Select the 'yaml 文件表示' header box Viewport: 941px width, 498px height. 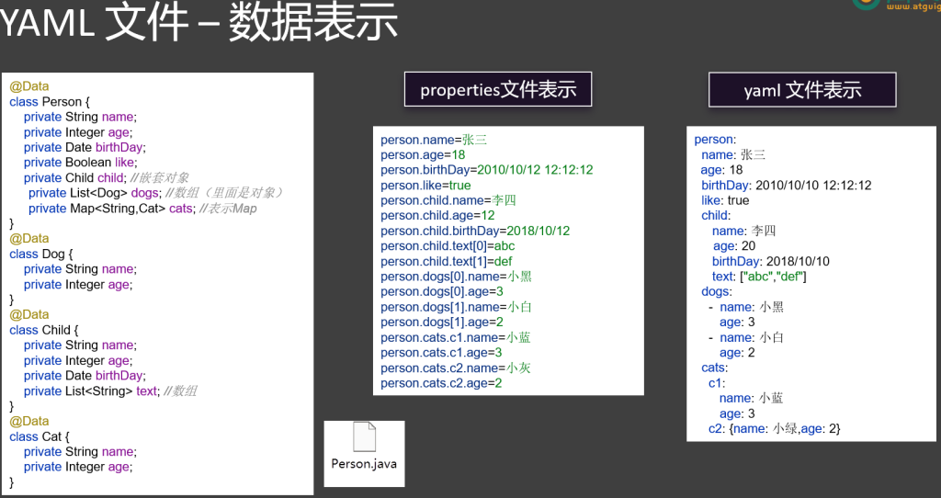coord(802,90)
